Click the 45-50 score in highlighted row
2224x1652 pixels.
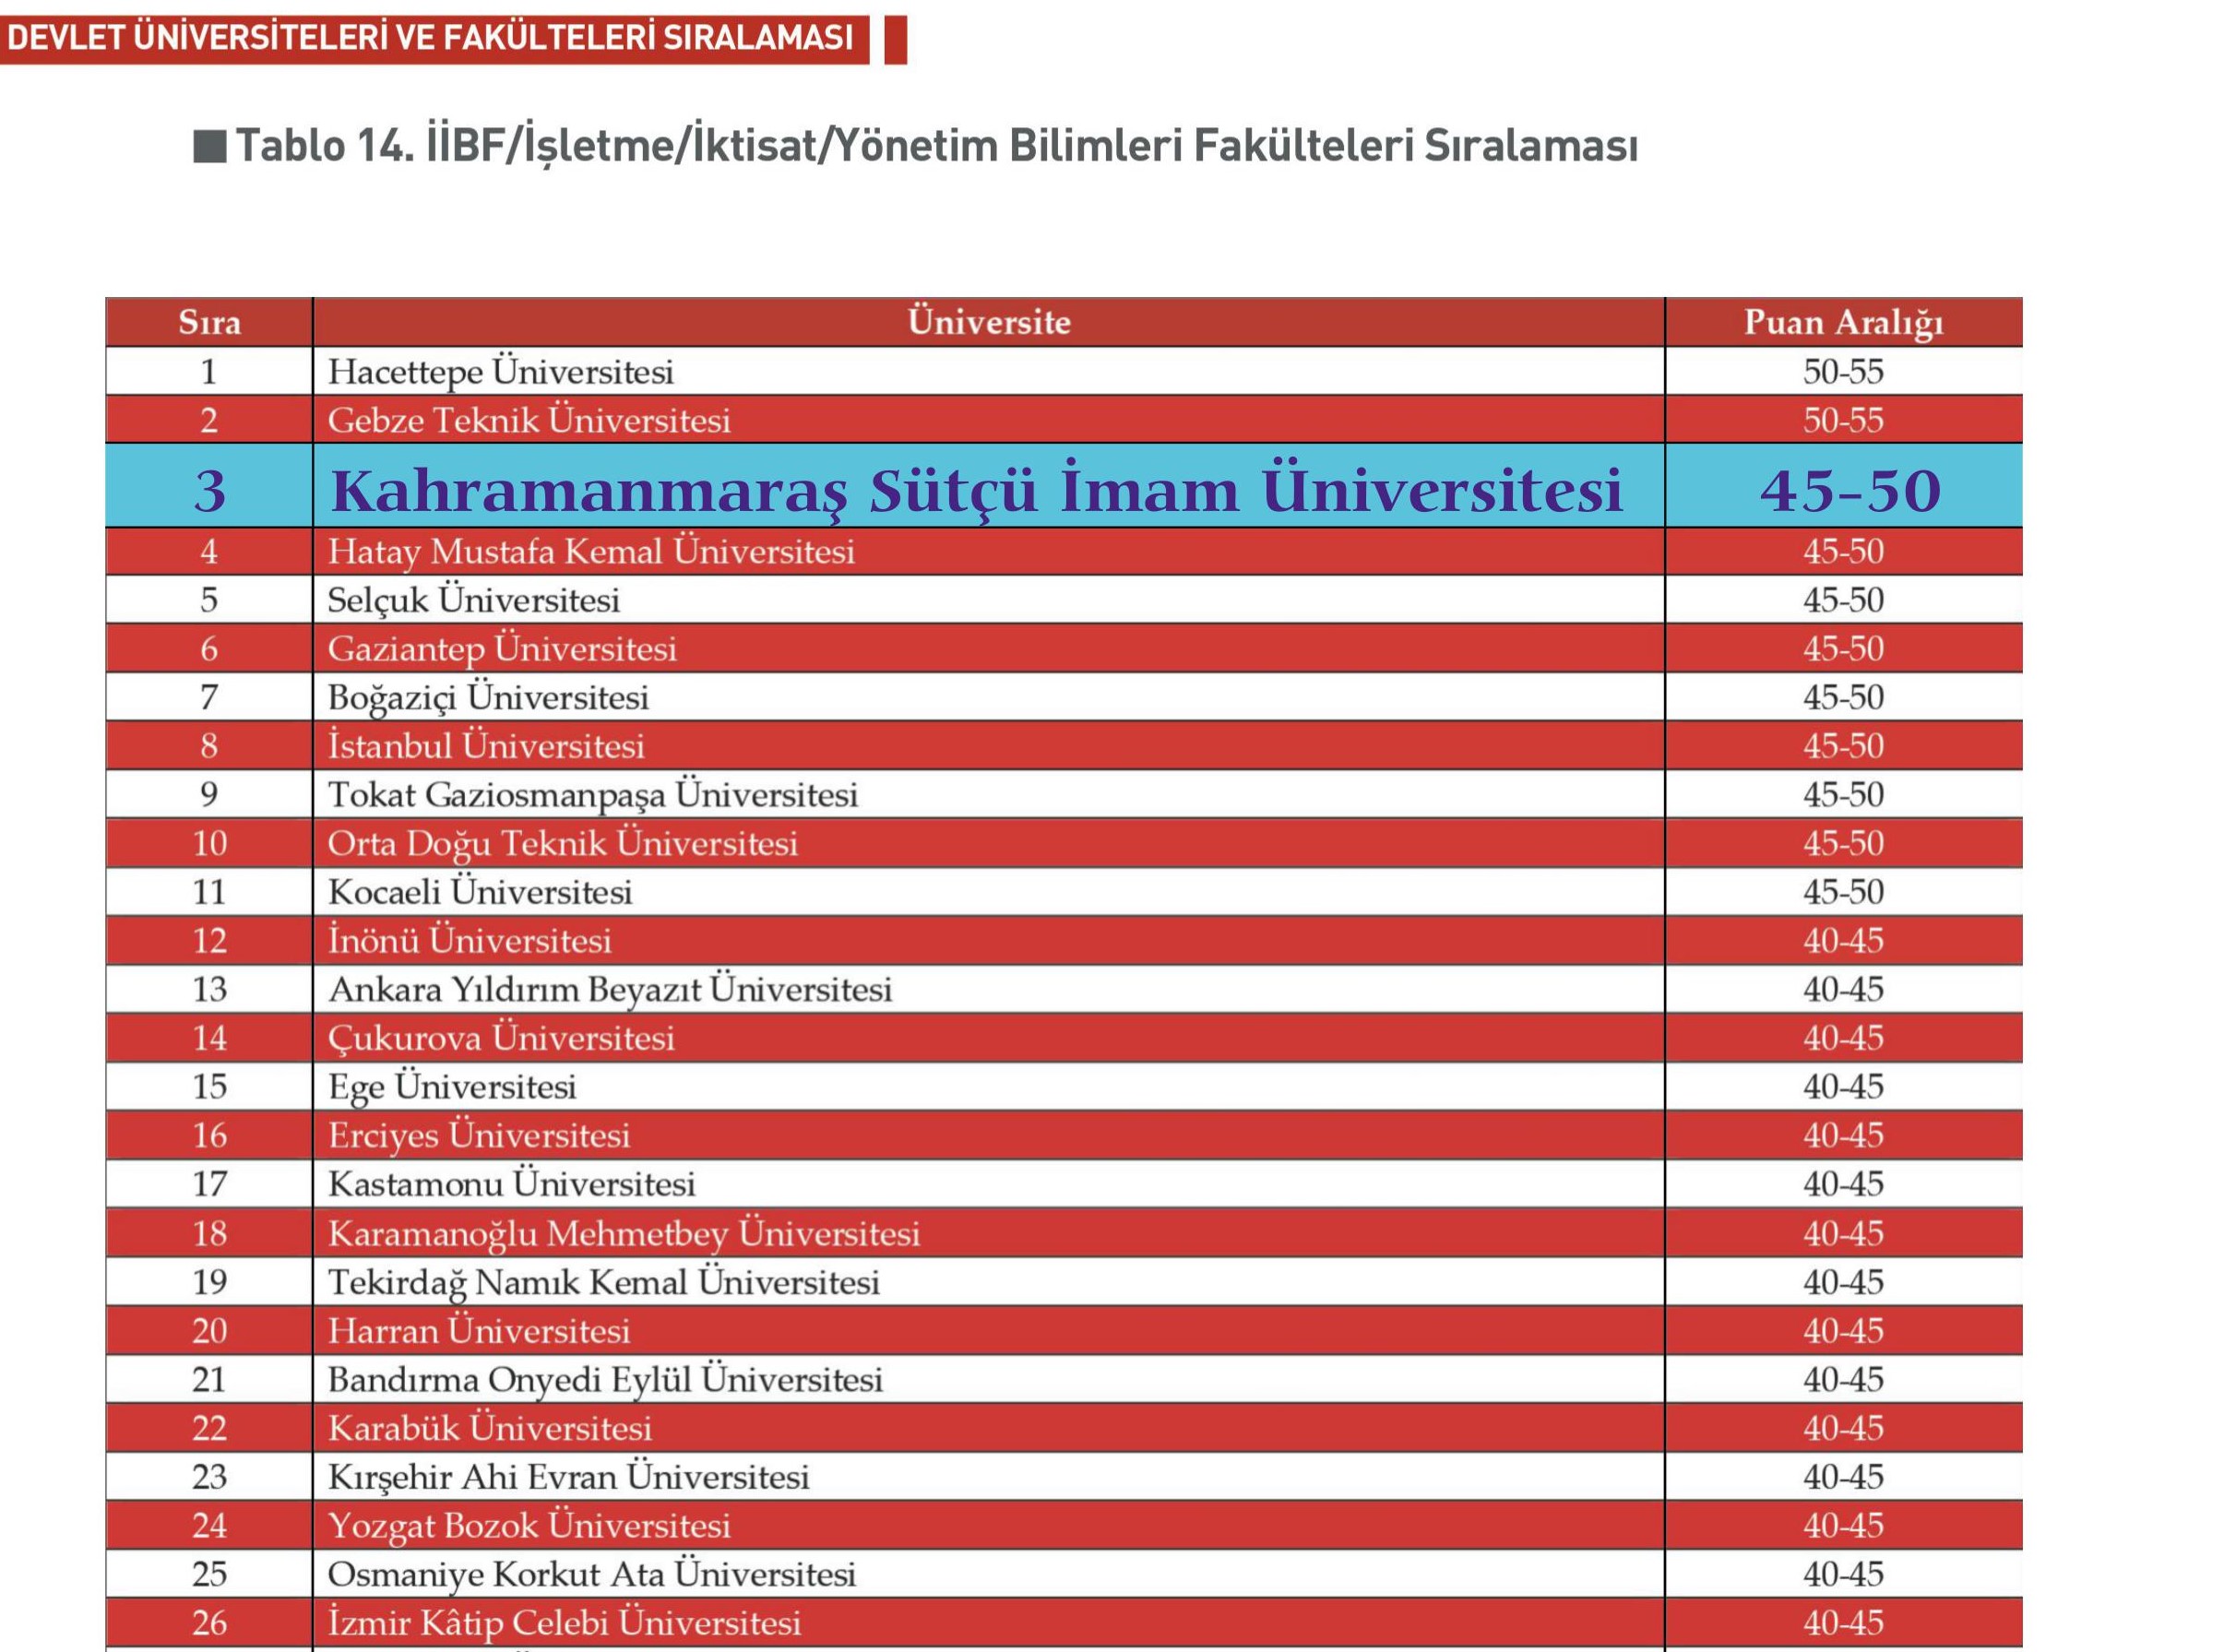[1850, 490]
